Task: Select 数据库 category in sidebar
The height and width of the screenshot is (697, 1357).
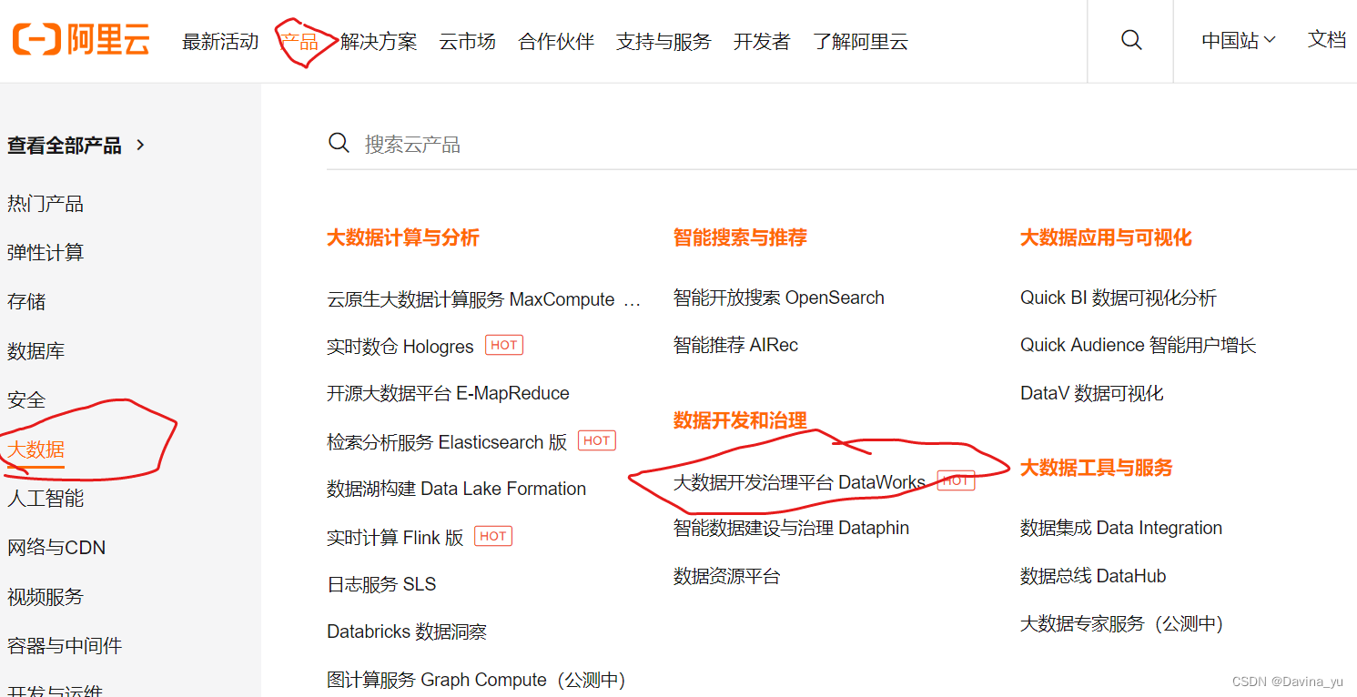Action: click(35, 351)
